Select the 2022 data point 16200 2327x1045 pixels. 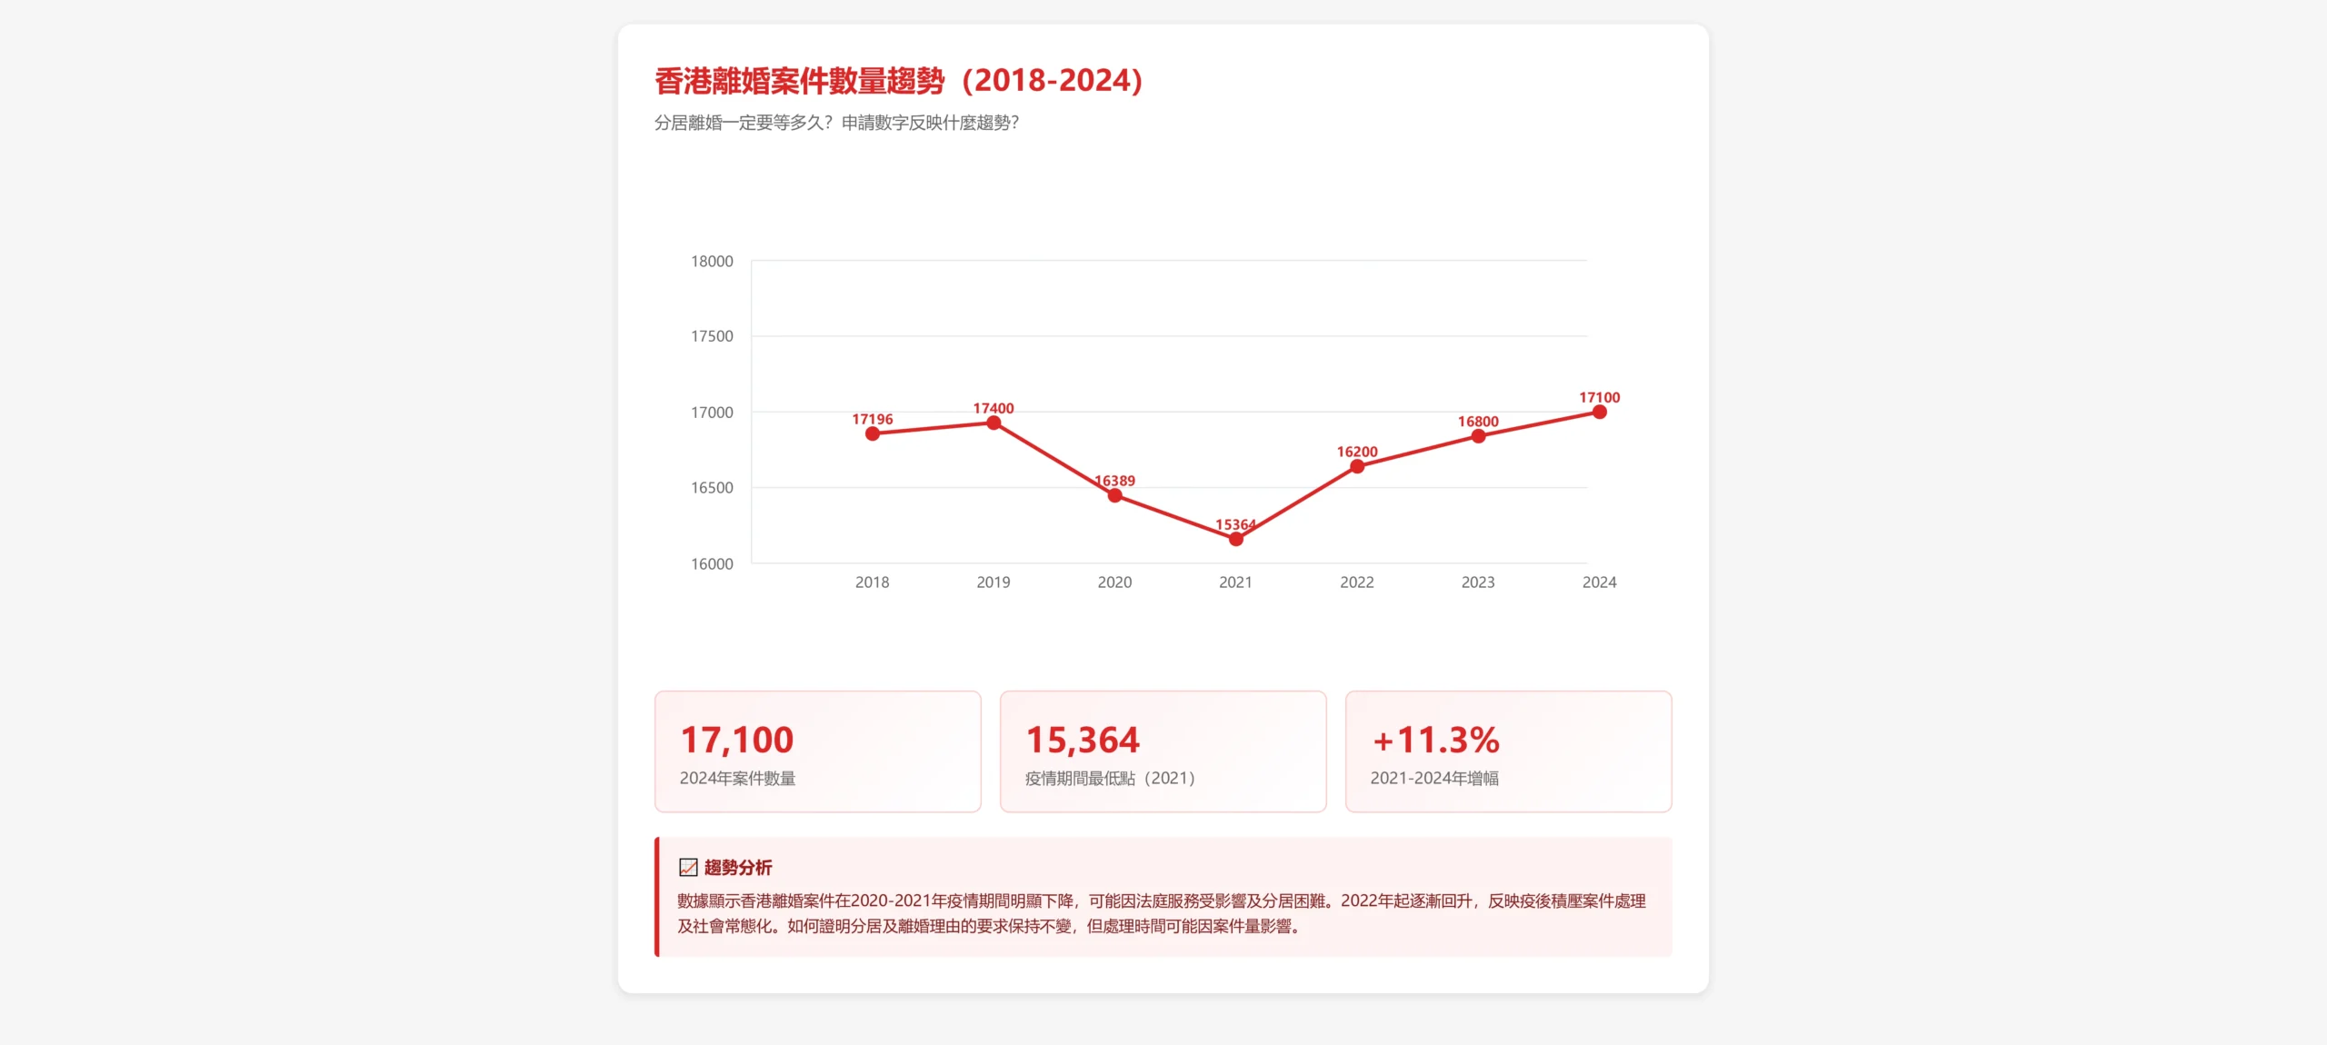click(1356, 466)
